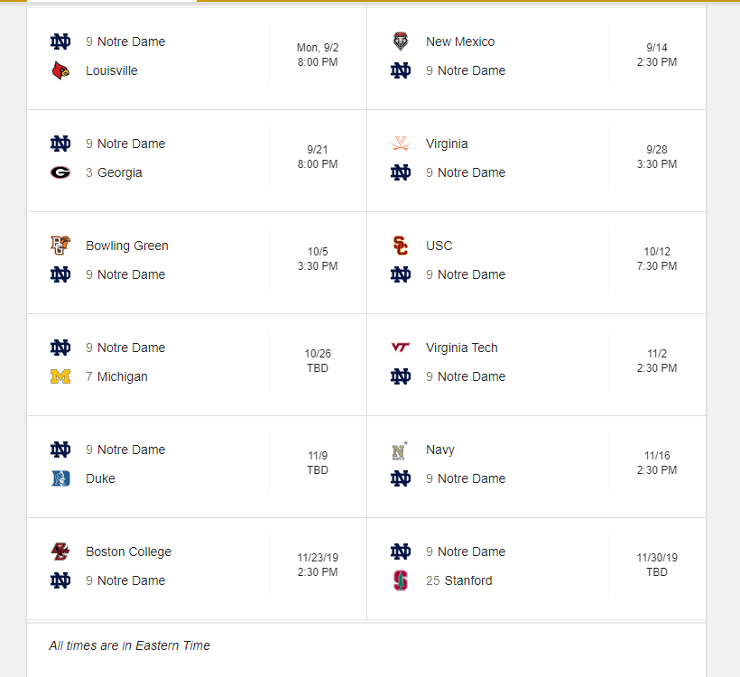The height and width of the screenshot is (677, 740).
Task: Click the Virginia Tech VT logo
Action: [x=400, y=348]
